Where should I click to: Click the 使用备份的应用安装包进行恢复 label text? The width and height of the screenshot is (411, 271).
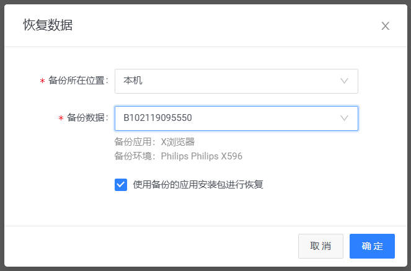click(x=198, y=185)
